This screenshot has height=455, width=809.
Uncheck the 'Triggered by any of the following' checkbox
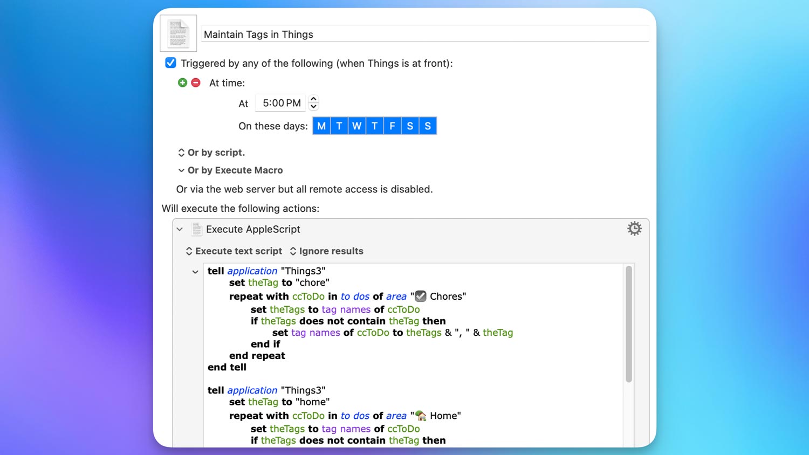pos(170,63)
